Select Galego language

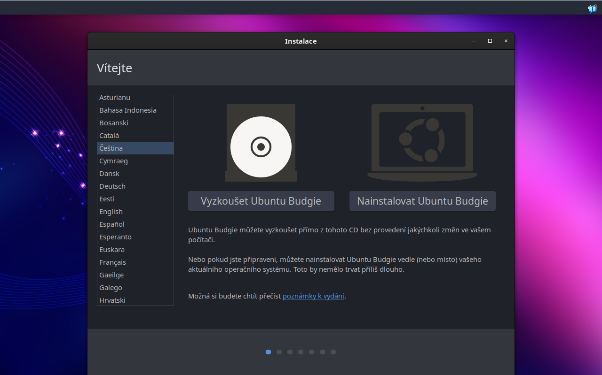135,288
